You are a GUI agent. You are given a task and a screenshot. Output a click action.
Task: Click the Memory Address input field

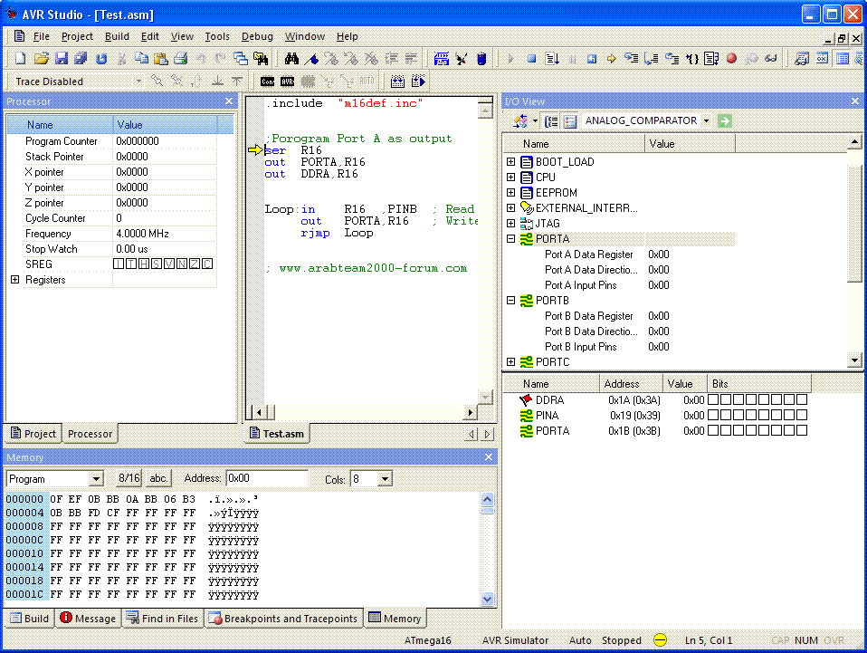[266, 478]
